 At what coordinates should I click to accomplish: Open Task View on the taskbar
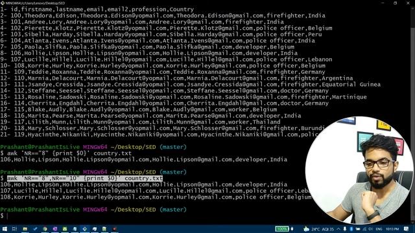click(x=14, y=228)
